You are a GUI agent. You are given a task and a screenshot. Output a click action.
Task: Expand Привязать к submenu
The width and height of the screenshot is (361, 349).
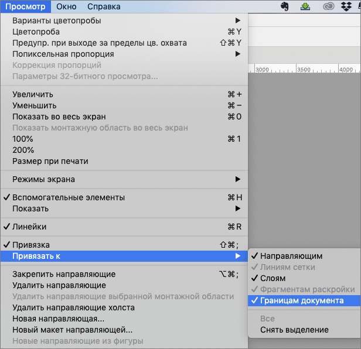pos(124,256)
